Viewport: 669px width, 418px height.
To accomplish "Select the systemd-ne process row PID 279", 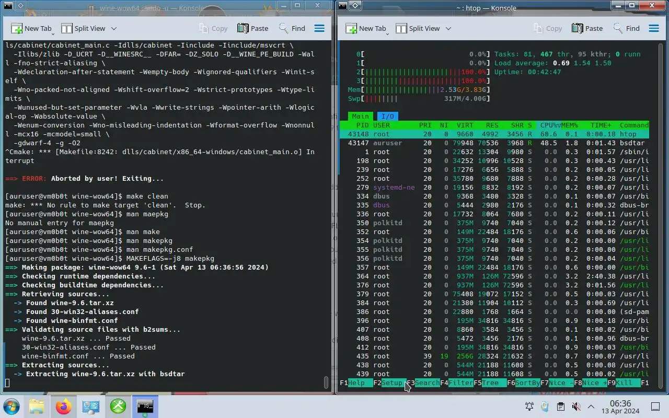I will click(x=494, y=188).
